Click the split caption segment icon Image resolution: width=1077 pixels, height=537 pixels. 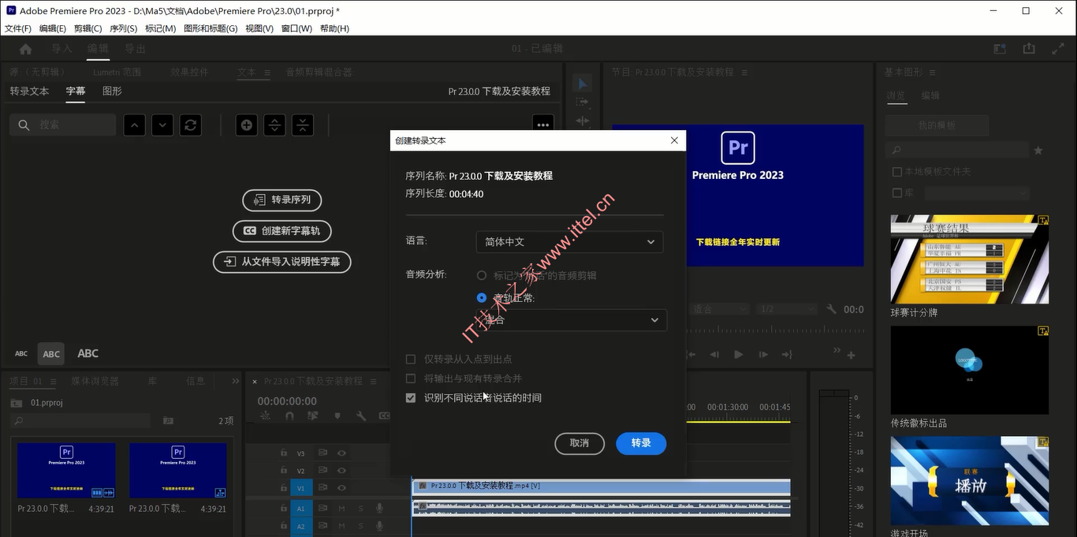[x=274, y=125]
